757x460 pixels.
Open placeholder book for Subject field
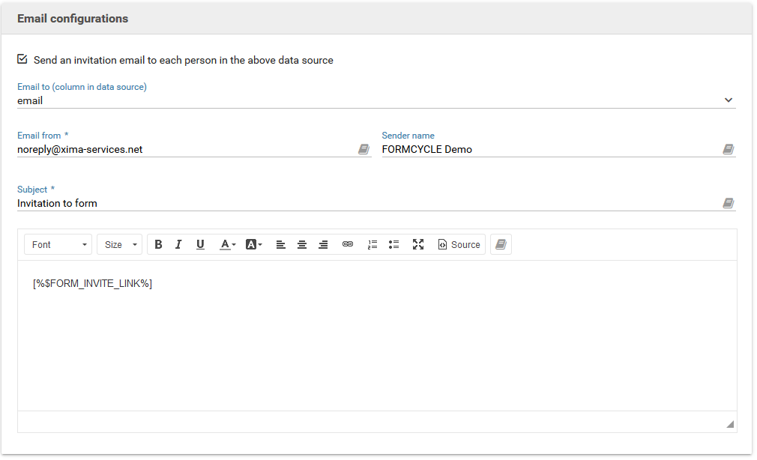tap(728, 204)
